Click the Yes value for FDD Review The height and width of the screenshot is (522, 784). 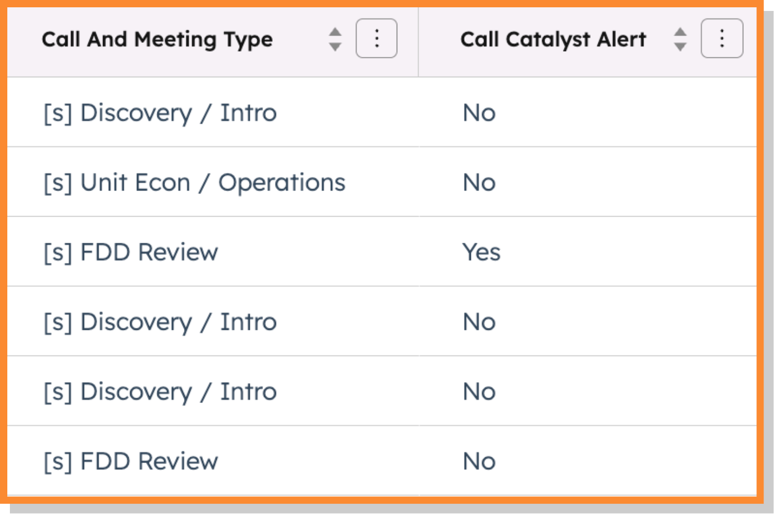click(x=481, y=252)
